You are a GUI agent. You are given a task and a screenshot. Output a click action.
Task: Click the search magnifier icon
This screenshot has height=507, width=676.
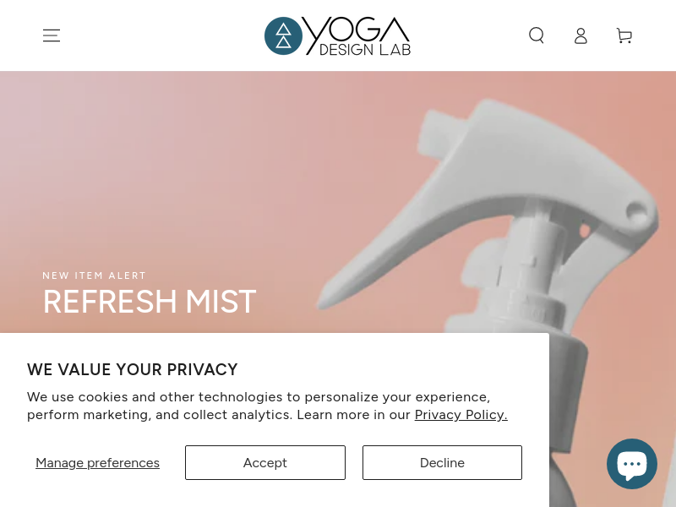(x=537, y=35)
